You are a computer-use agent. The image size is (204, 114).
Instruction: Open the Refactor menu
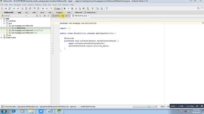pos(38,5)
